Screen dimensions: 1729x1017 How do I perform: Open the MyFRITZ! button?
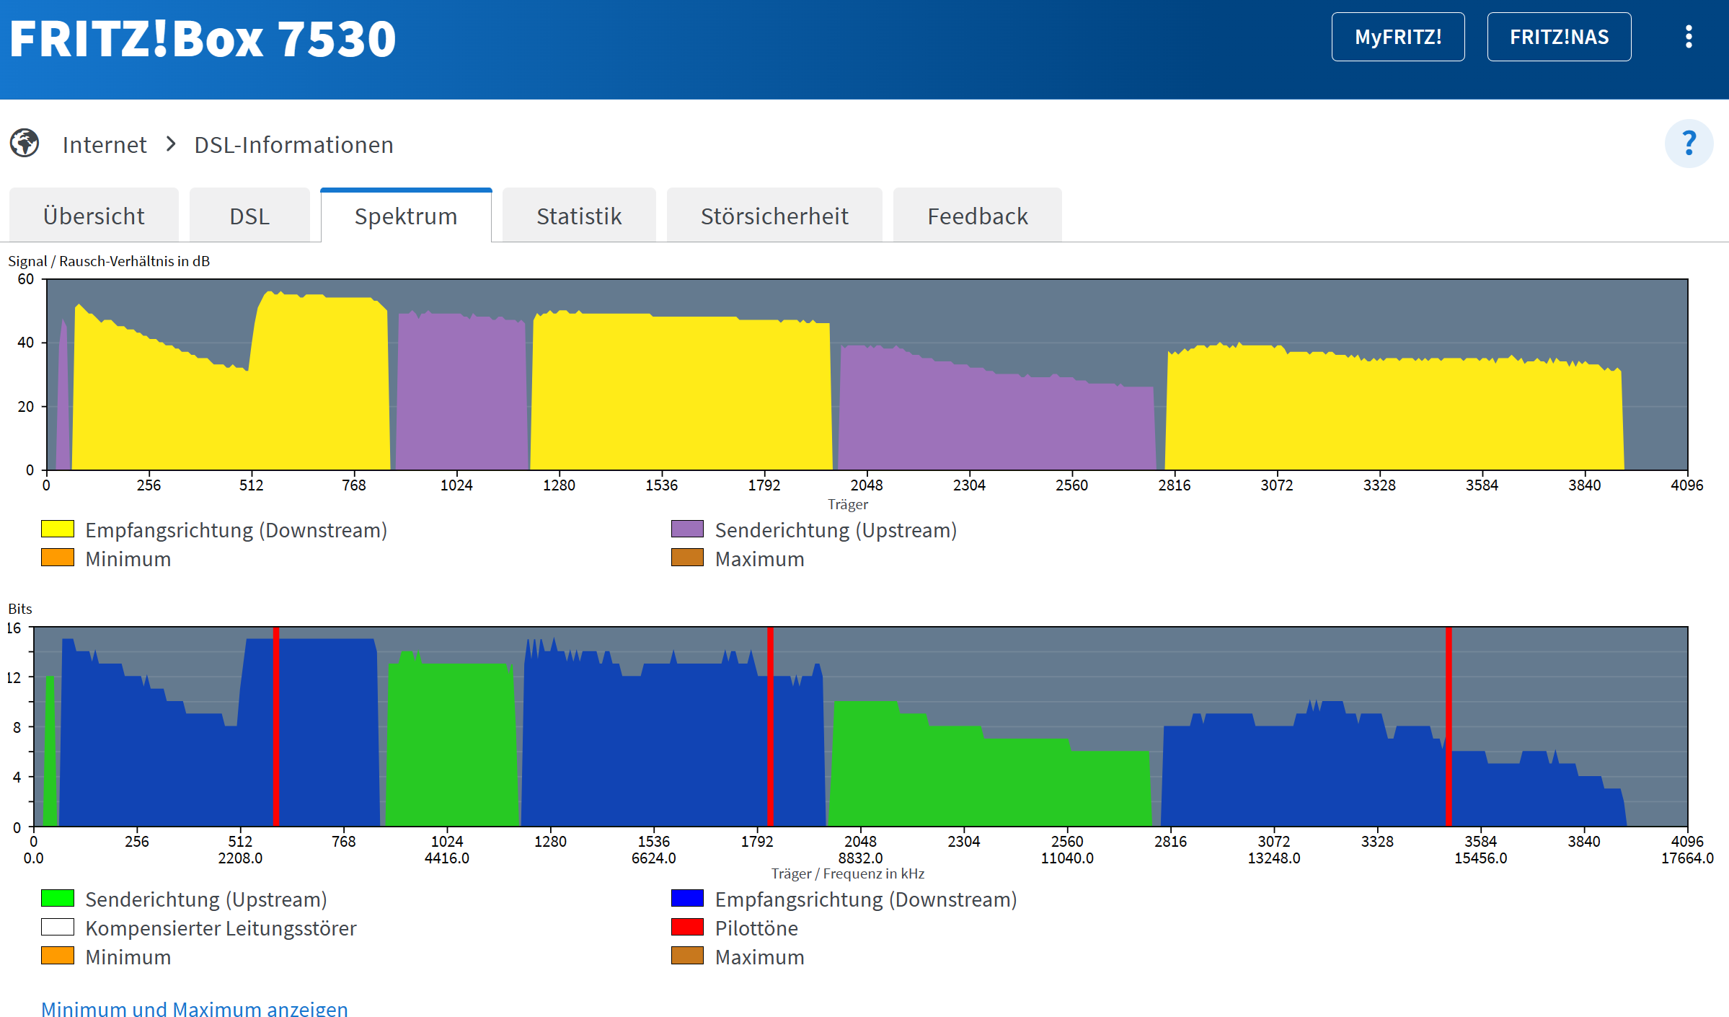click(x=1397, y=37)
